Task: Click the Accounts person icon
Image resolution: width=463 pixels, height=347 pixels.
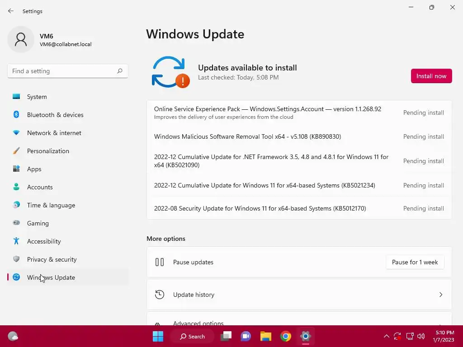Action: (x=16, y=187)
